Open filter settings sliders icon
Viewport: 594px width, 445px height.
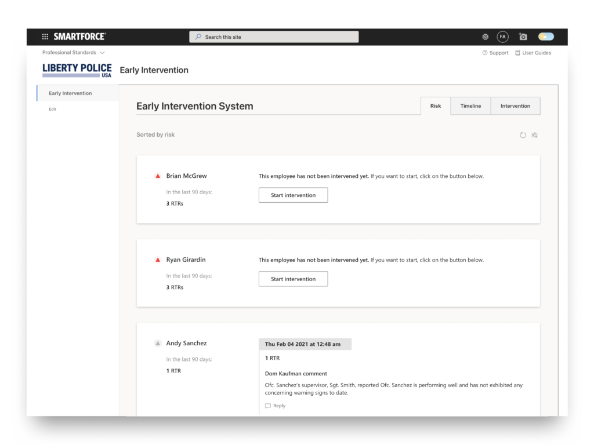pos(535,135)
